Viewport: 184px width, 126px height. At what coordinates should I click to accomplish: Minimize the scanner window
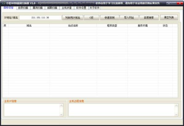tap(169, 3)
